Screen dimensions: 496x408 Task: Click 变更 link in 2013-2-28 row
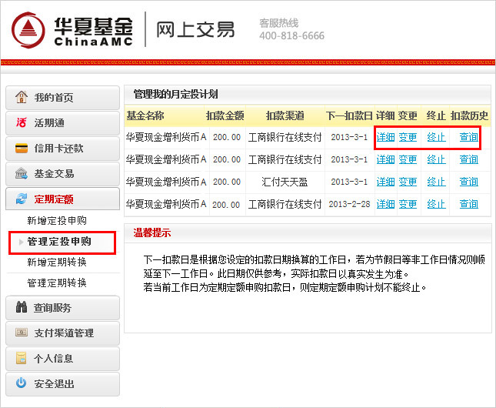point(408,204)
